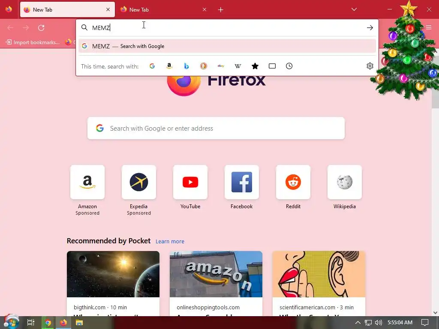The width and height of the screenshot is (439, 329).
Task: Focus the address bar containing MEMZ
Action: point(227,28)
